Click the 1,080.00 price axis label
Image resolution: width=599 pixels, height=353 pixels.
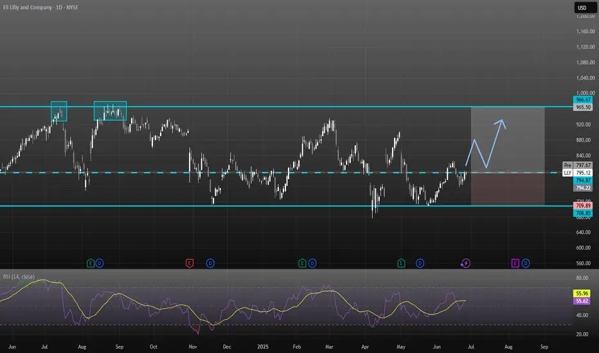[586, 62]
